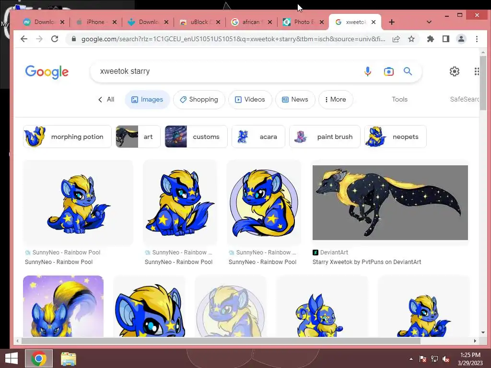The image size is (491, 368).
Task: Click in the search box text
Action: [125, 71]
